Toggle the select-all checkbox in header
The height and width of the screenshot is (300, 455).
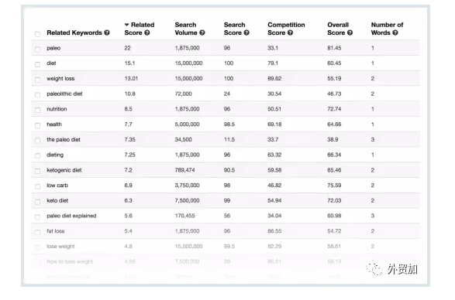(x=37, y=34)
